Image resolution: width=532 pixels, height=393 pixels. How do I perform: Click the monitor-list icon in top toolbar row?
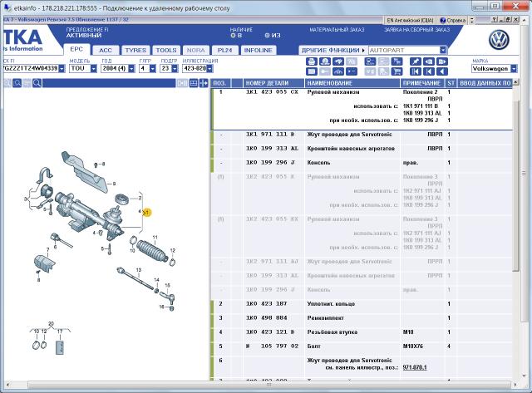(x=370, y=61)
